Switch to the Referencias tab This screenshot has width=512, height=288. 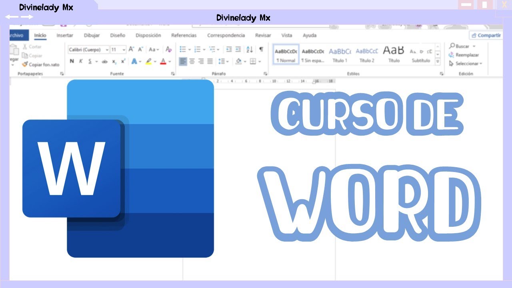(x=184, y=35)
